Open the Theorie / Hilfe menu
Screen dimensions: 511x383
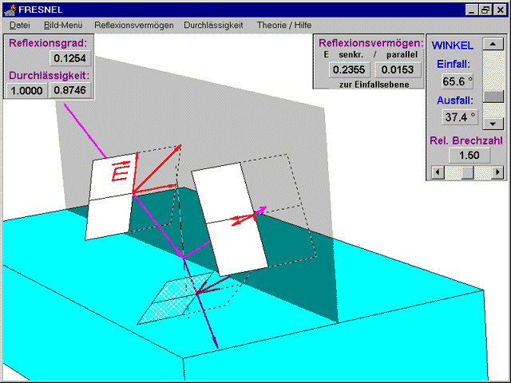point(284,25)
